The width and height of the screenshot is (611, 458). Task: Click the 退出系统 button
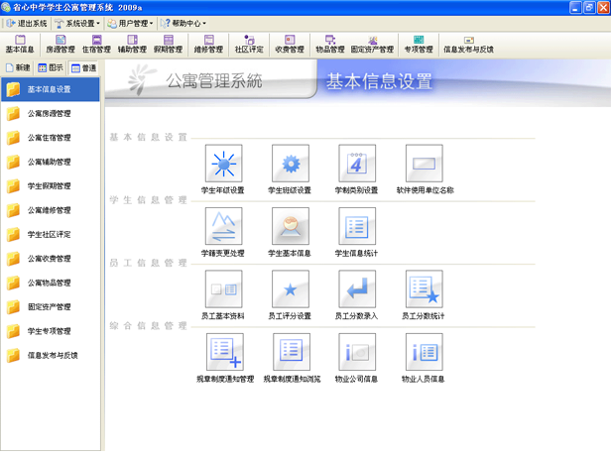[26, 22]
